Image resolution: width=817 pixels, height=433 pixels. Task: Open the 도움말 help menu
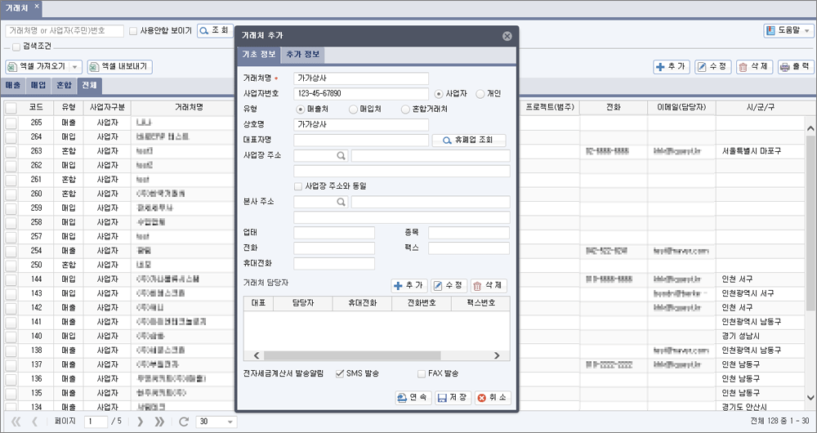(789, 31)
